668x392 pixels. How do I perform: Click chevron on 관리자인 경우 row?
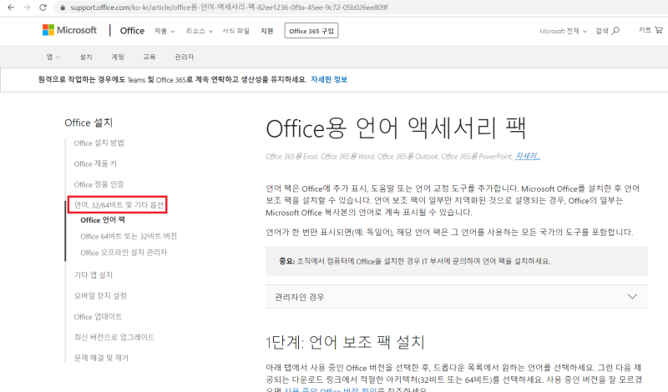coord(632,297)
